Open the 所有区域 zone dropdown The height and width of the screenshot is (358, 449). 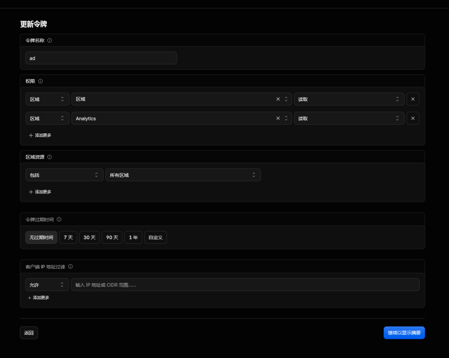coord(183,175)
